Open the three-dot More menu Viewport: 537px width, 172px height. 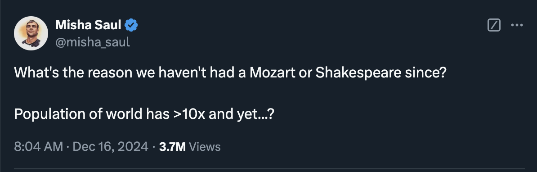(517, 25)
